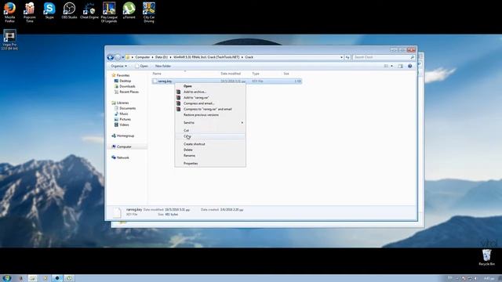The width and height of the screenshot is (502, 282).
Task: Click the Explorer Forward arrow button
Action: tap(118, 57)
